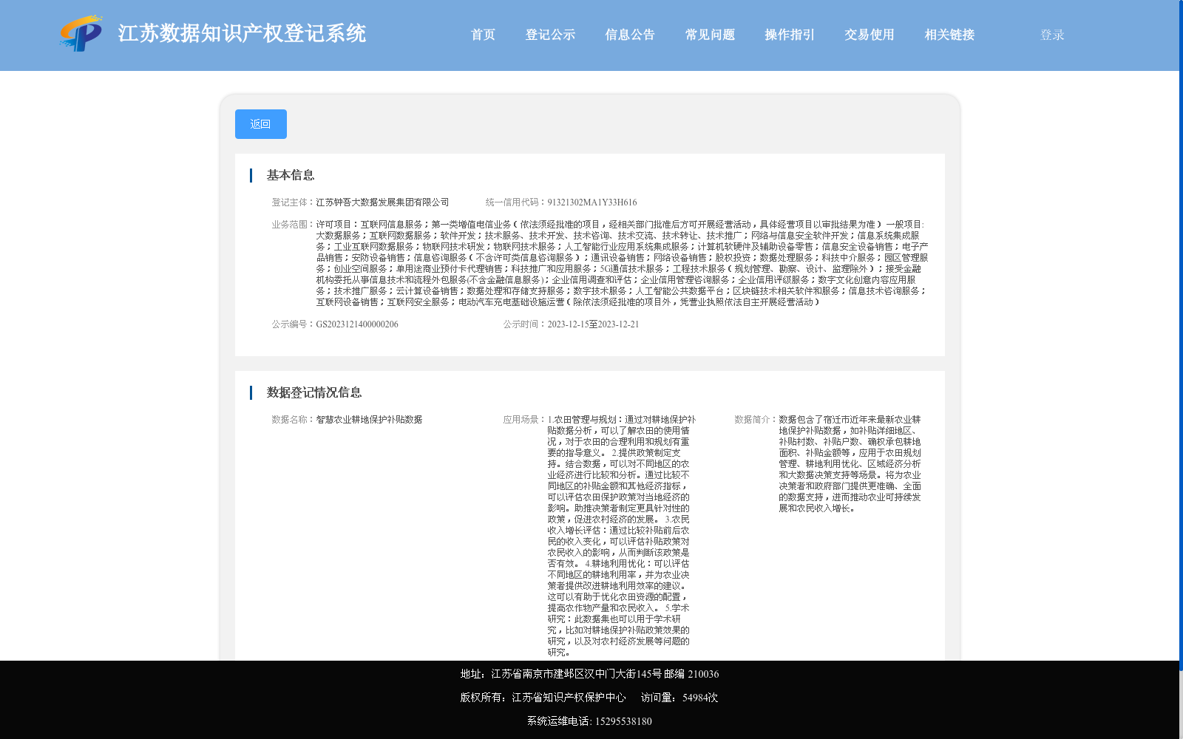This screenshot has width=1183, height=739.
Task: Click the 登录 link
Action: pyautogui.click(x=1052, y=35)
